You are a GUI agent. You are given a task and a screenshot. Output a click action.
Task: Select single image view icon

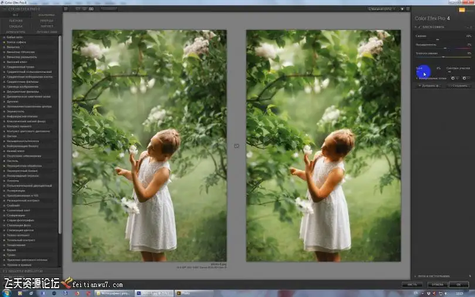tap(78, 9)
